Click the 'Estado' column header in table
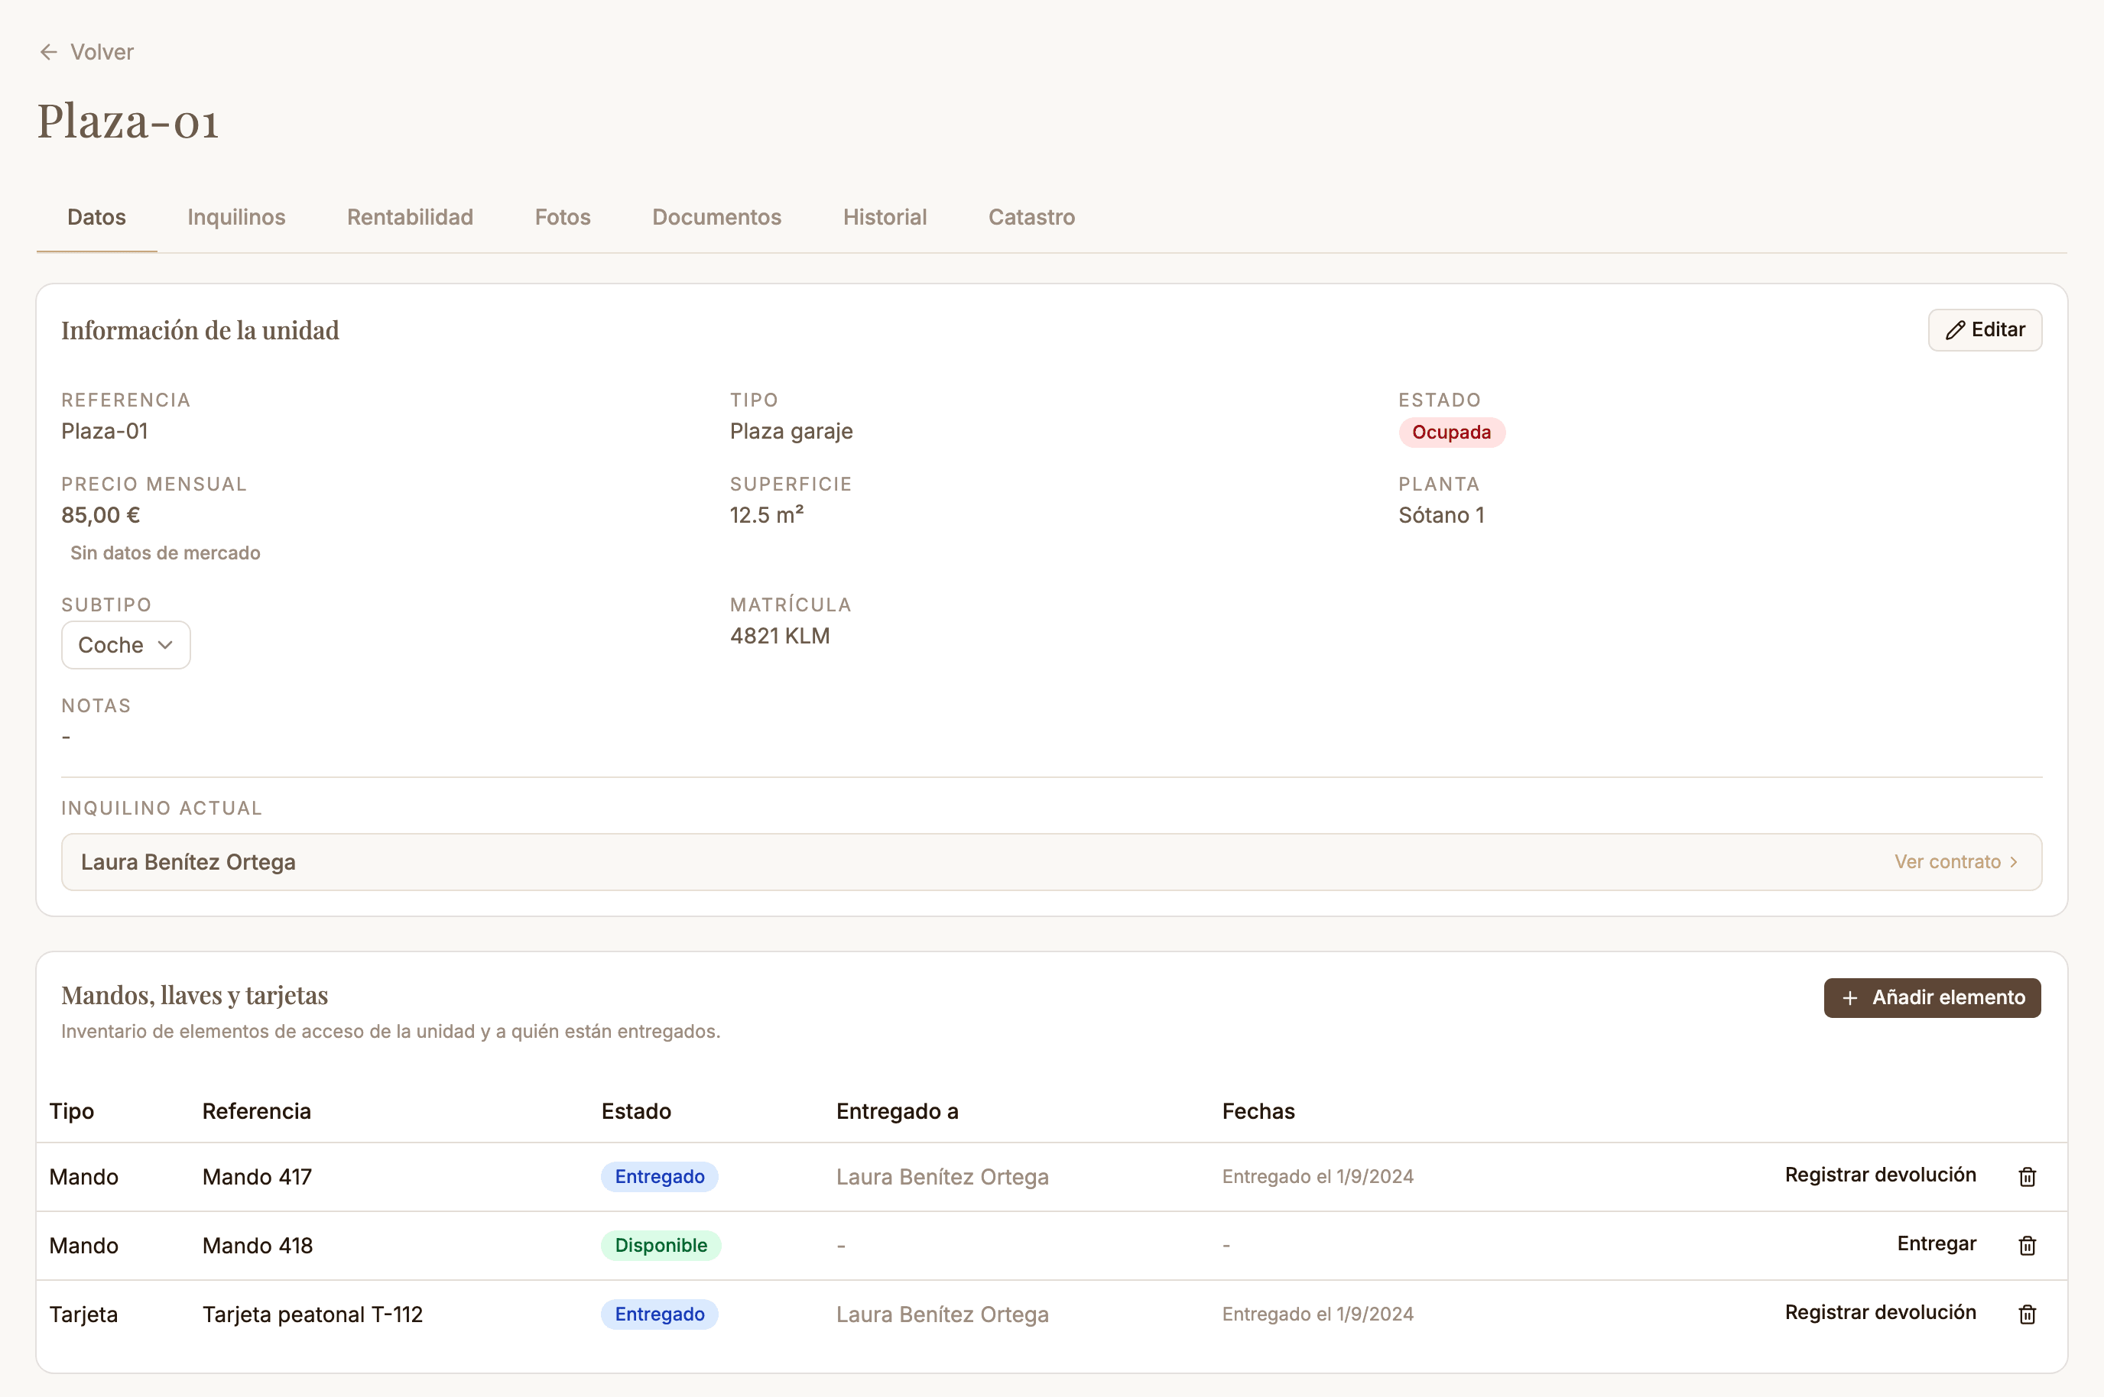 pos(636,1110)
